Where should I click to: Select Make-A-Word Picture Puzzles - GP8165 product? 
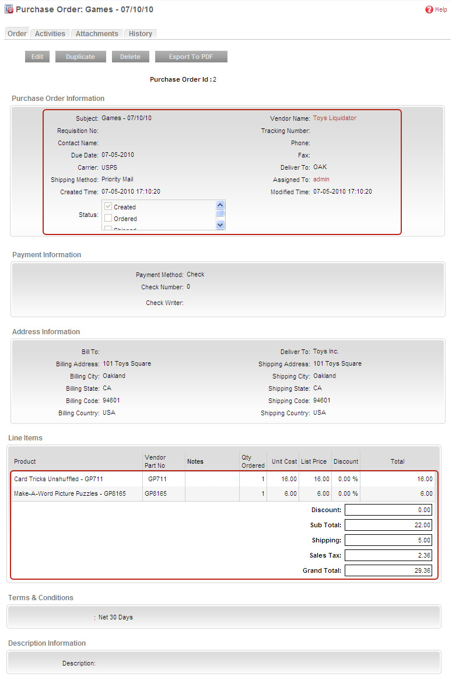[69, 493]
